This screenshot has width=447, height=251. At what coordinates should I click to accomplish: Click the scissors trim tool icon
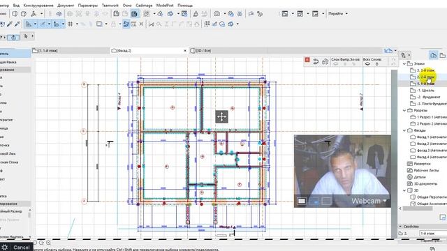click(x=151, y=24)
